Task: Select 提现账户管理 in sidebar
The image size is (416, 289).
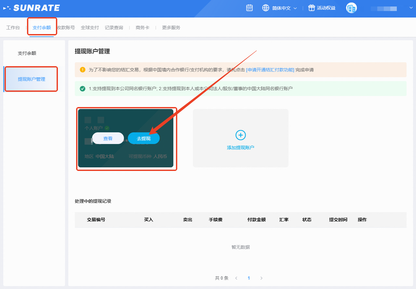Action: click(32, 79)
